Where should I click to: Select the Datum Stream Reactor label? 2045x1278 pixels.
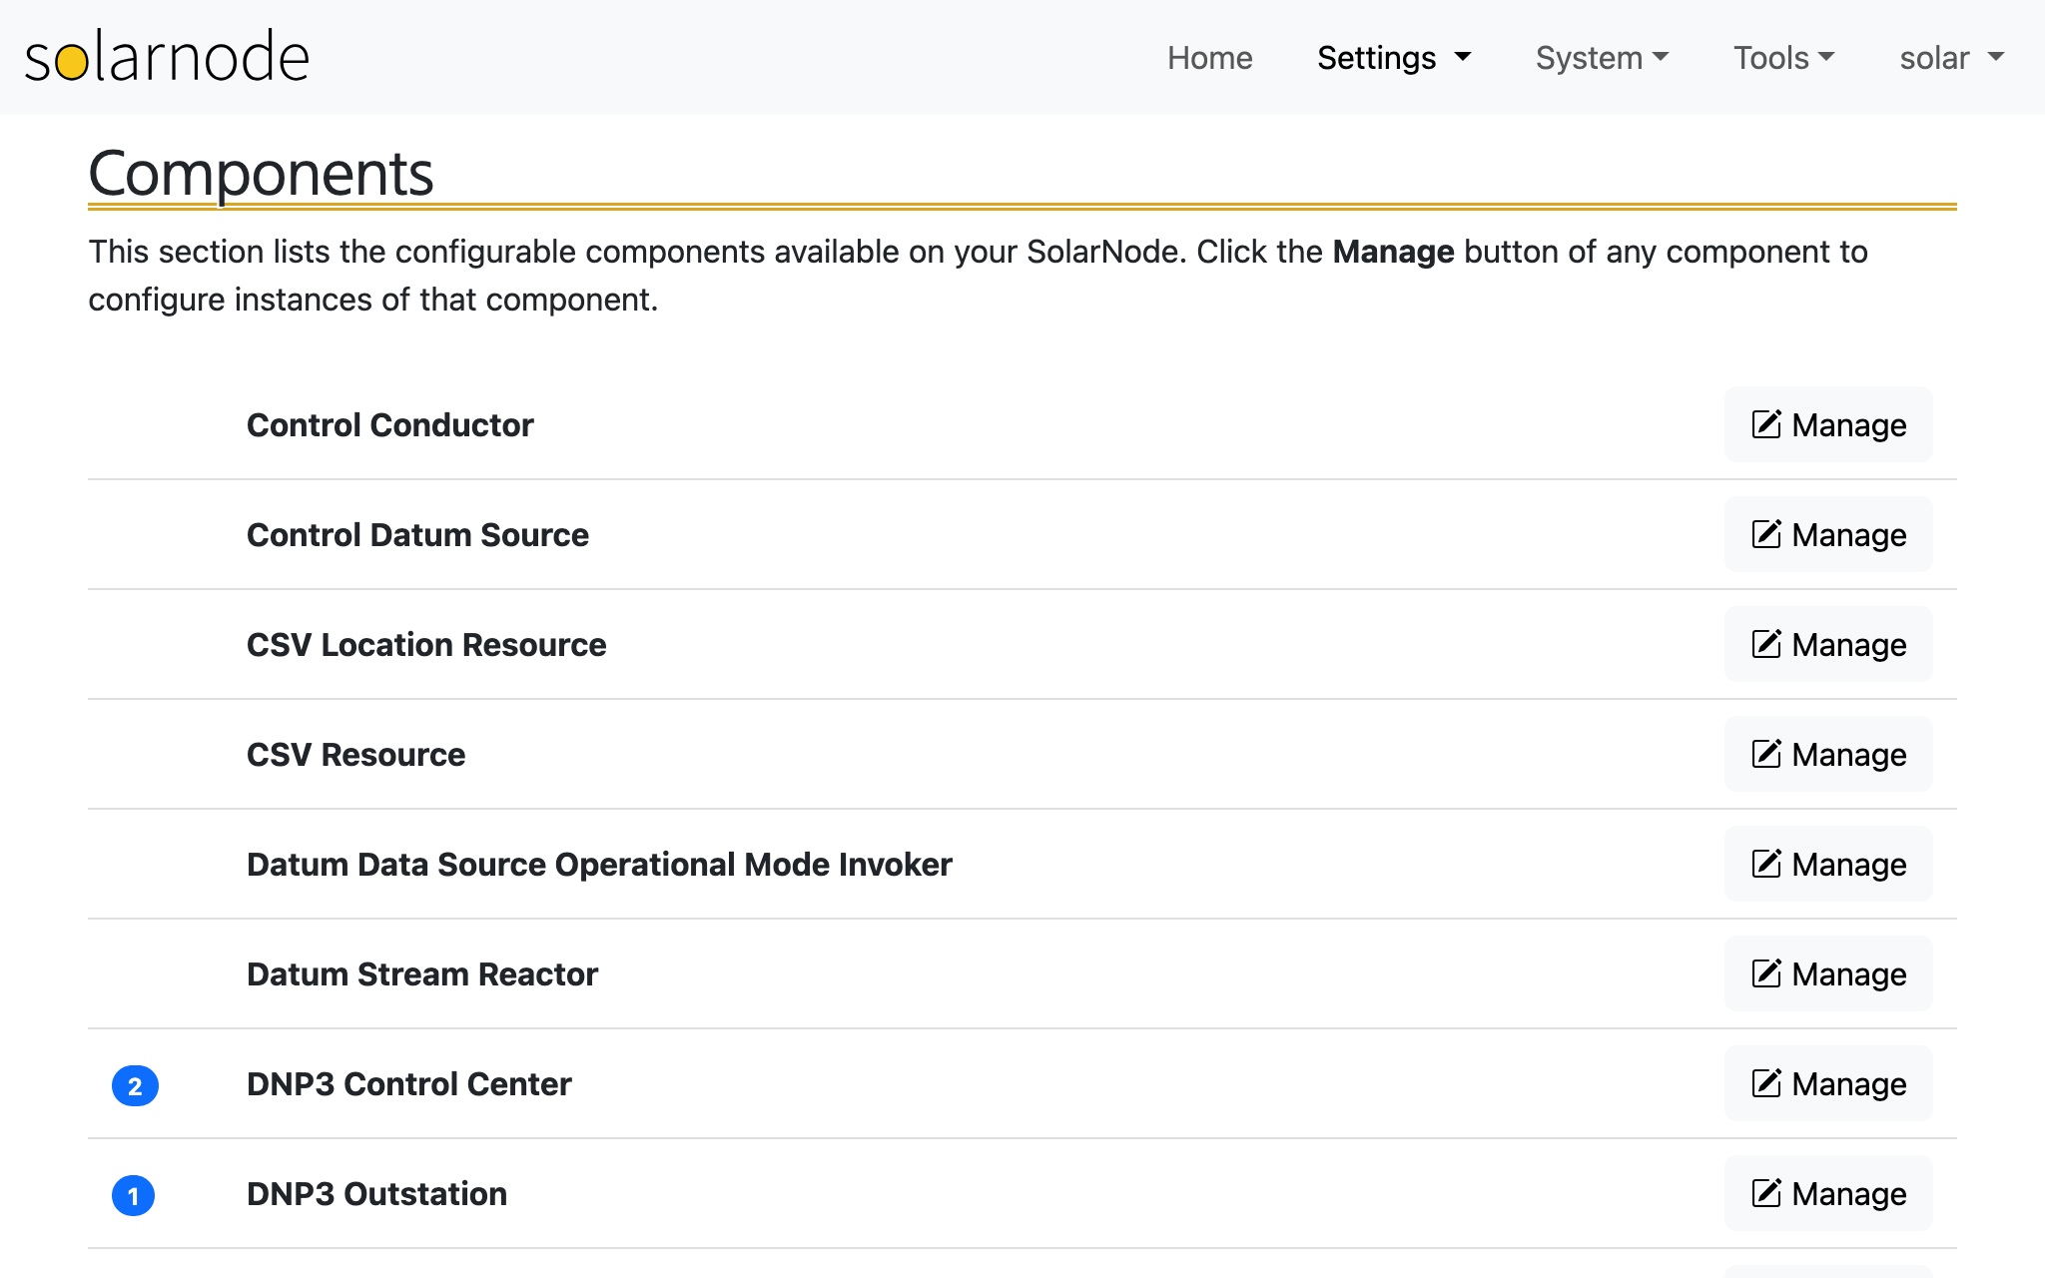(x=422, y=974)
